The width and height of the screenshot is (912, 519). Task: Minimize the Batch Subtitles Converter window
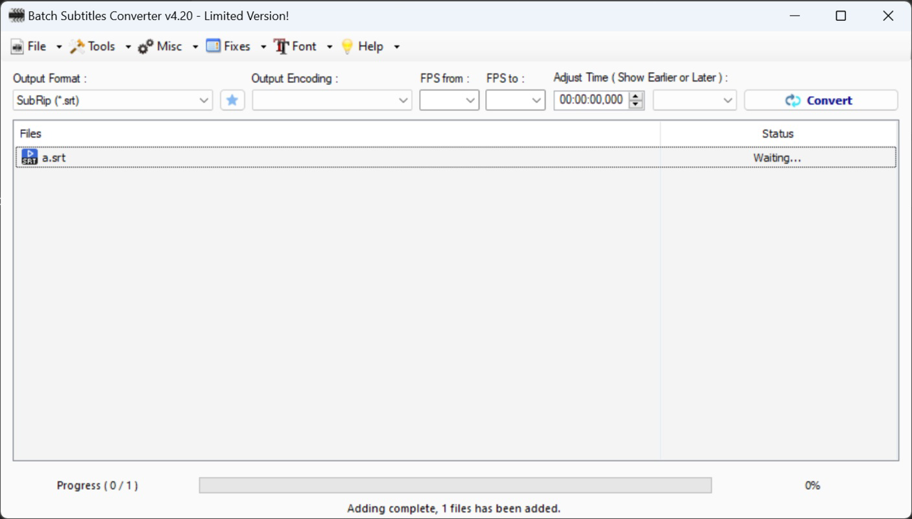794,16
